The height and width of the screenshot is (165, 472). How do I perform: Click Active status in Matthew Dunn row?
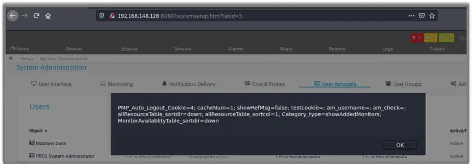[456, 143]
